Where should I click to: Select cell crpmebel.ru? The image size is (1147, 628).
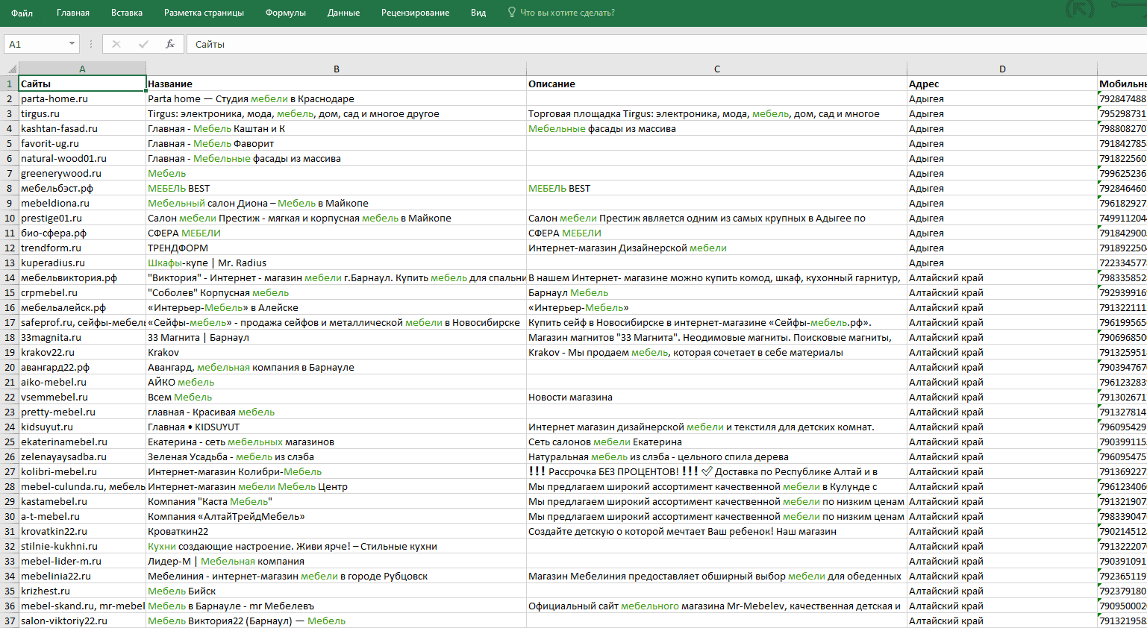(x=82, y=292)
